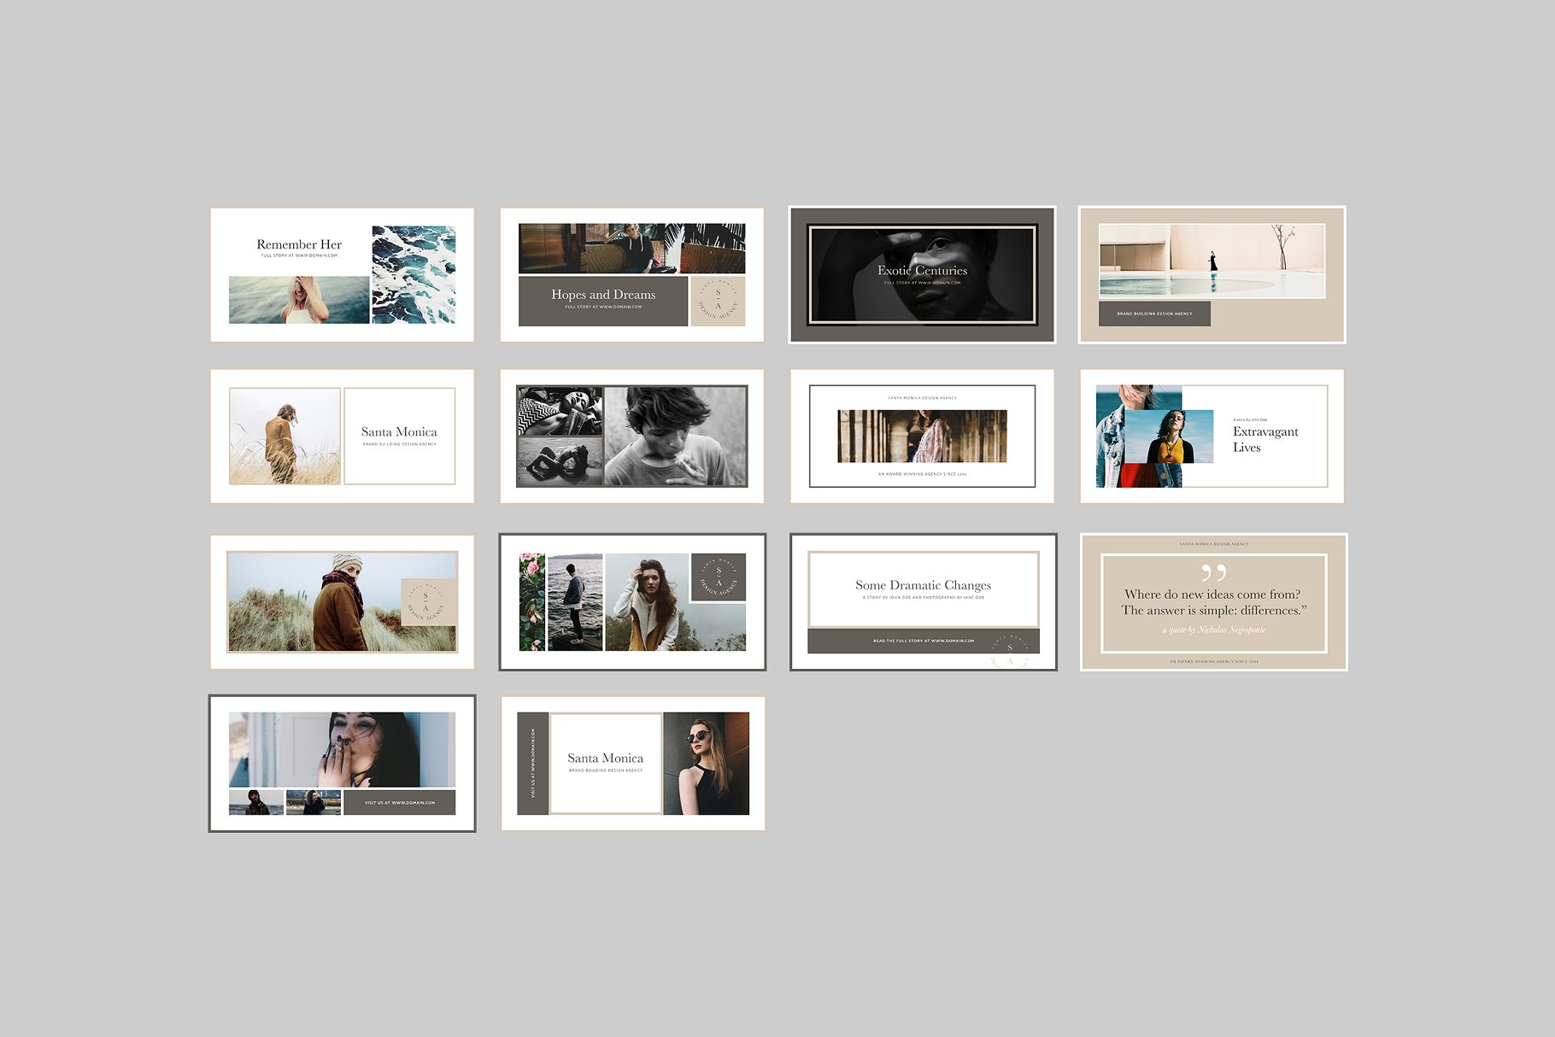This screenshot has width=1555, height=1037.
Task: Click the photo of the woman wearing sunglasses
Action: (706, 763)
